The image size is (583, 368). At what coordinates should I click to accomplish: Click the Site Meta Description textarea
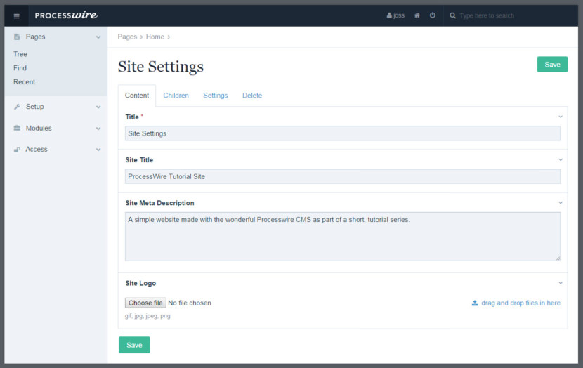tap(343, 237)
